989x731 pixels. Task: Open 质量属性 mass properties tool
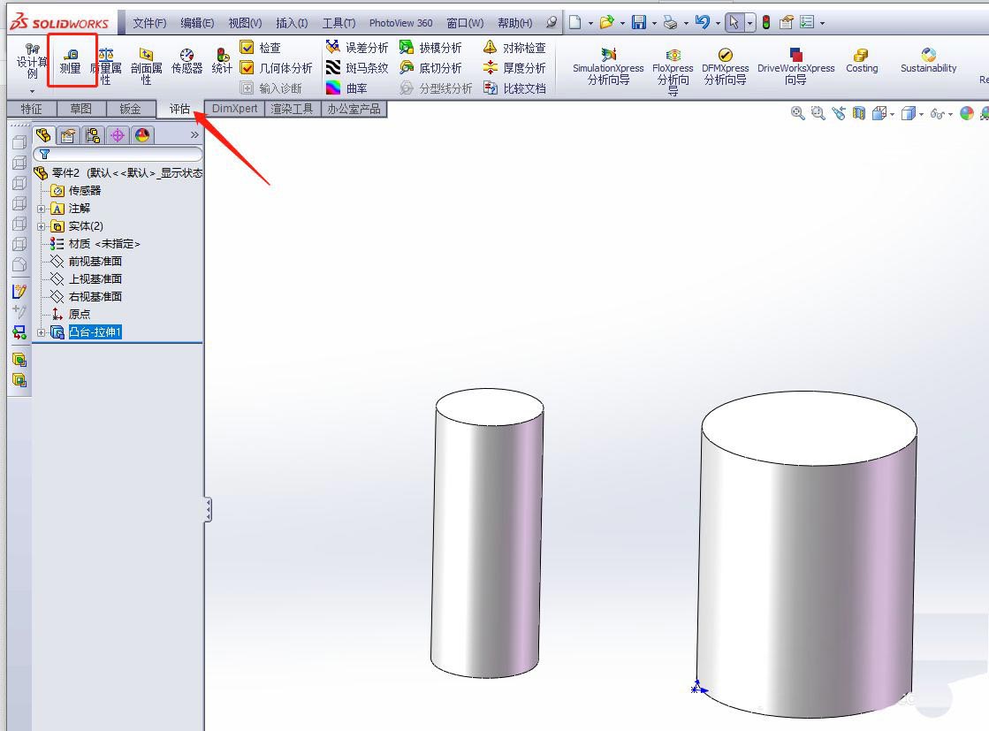click(x=106, y=65)
